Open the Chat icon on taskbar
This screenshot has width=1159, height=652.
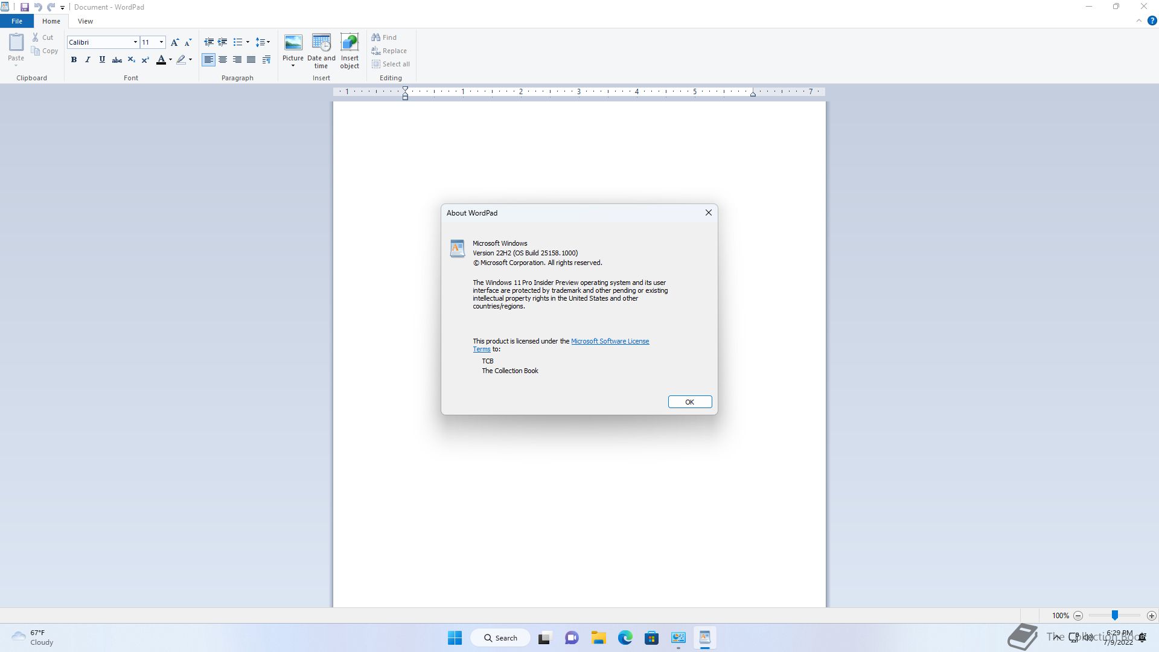(572, 638)
